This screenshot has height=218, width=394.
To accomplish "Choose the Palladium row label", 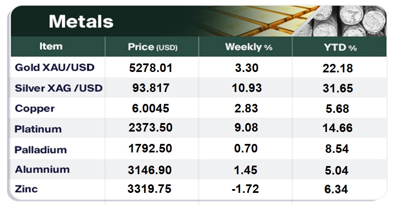I will click(x=40, y=150).
